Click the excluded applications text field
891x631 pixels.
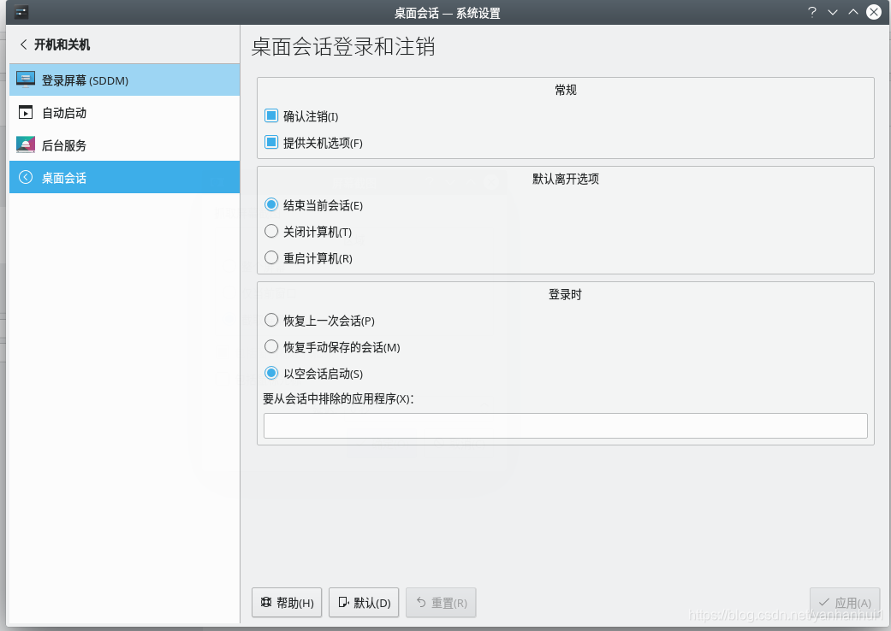click(566, 426)
